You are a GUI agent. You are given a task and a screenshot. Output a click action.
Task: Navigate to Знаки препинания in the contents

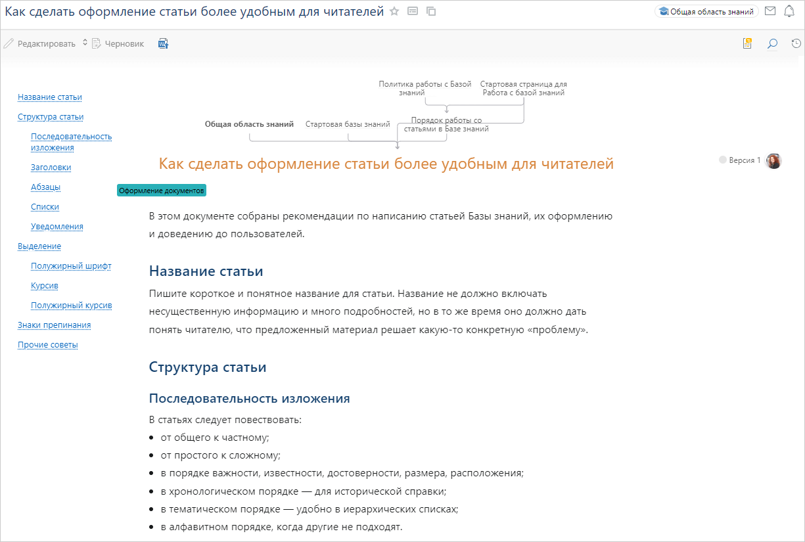(55, 325)
